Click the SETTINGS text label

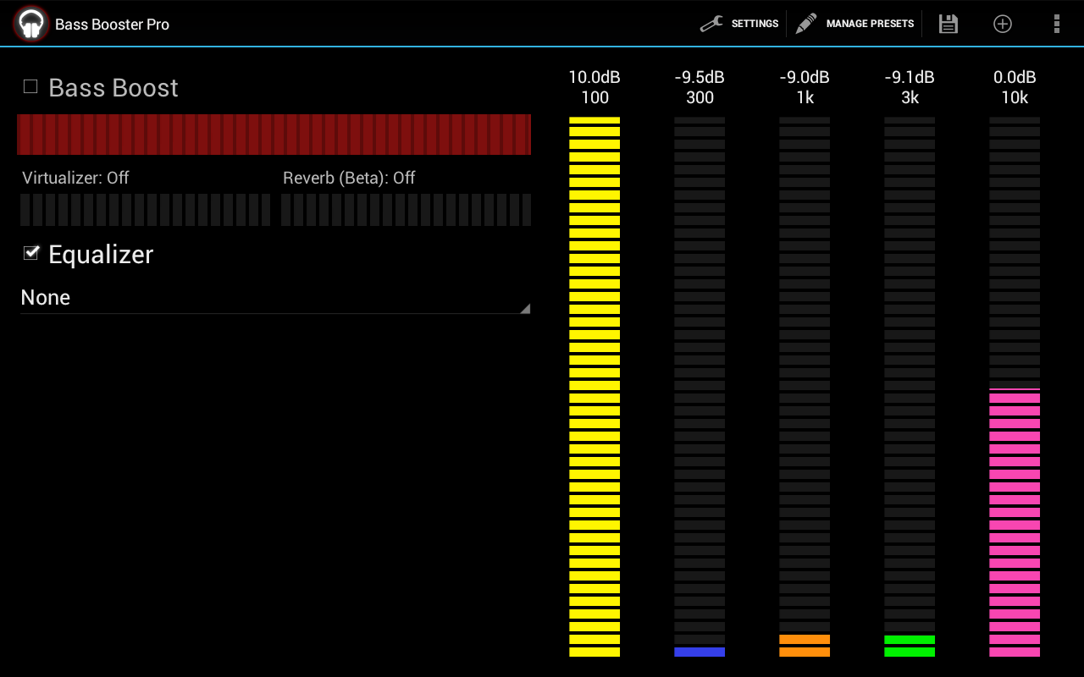point(755,24)
